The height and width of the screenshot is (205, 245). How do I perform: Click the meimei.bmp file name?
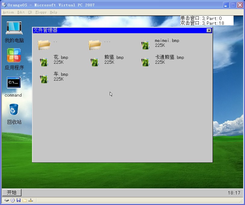pyautogui.click(x=167, y=41)
